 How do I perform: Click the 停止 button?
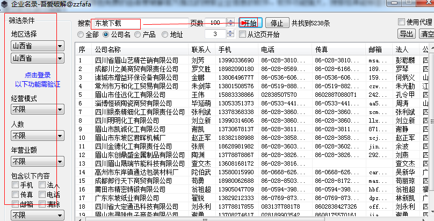[x=277, y=23]
